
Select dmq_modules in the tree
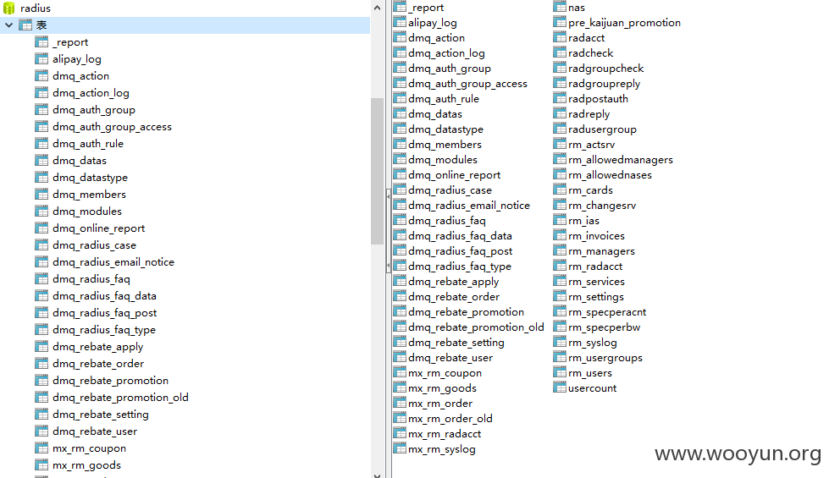(87, 212)
